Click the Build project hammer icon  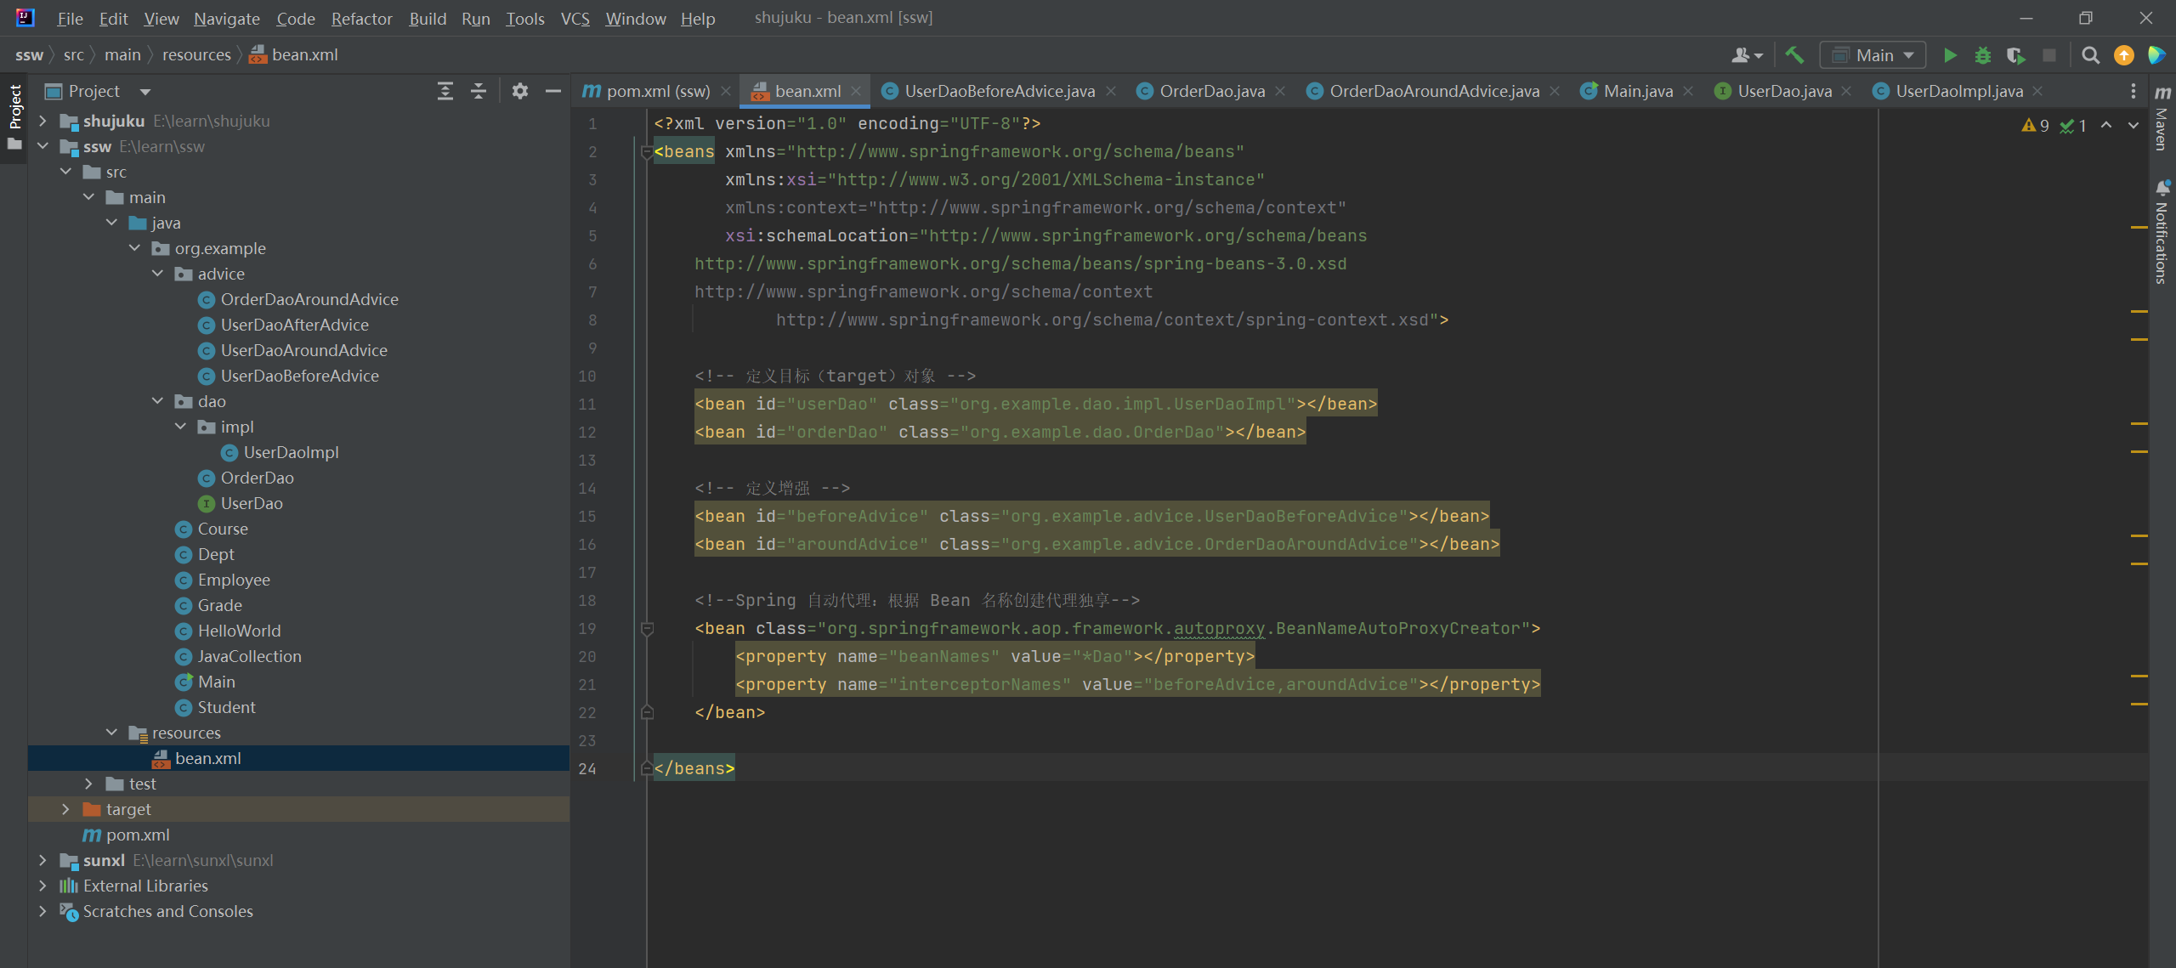(1794, 55)
